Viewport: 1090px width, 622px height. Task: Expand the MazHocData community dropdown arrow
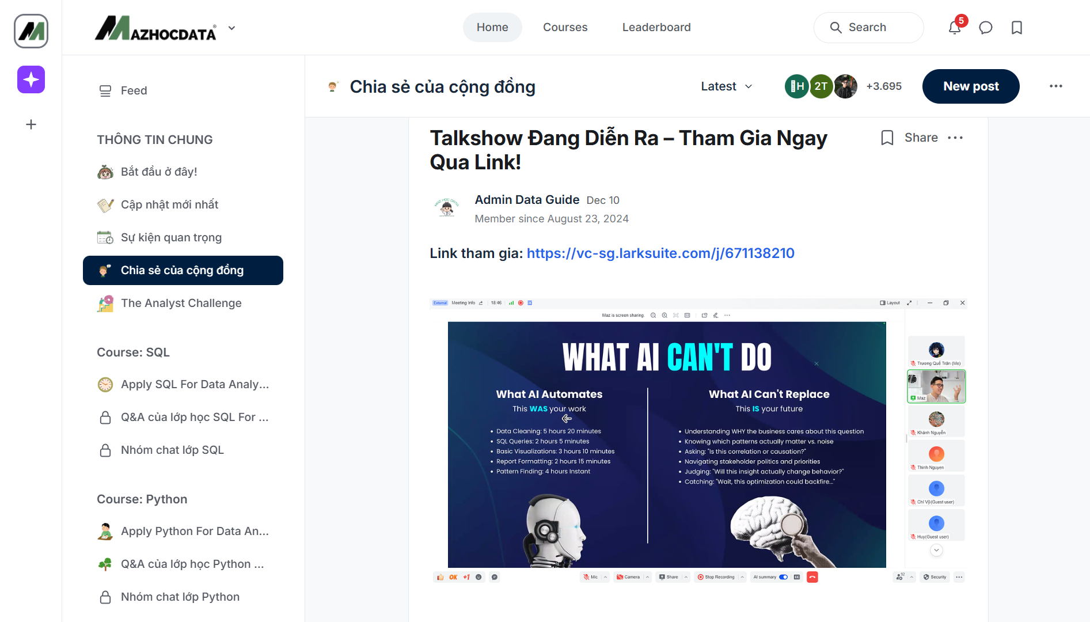[231, 28]
